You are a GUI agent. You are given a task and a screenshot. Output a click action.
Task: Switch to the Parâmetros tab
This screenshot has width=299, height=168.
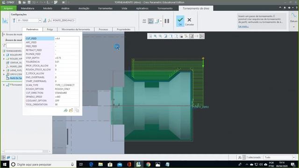pos(32,29)
